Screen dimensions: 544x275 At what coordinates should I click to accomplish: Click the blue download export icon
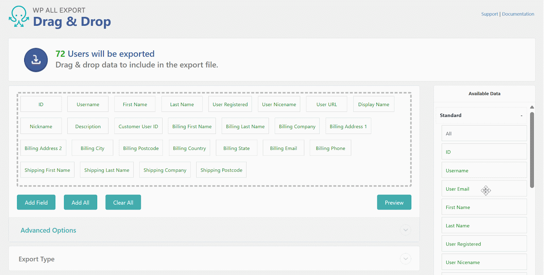pyautogui.click(x=36, y=60)
